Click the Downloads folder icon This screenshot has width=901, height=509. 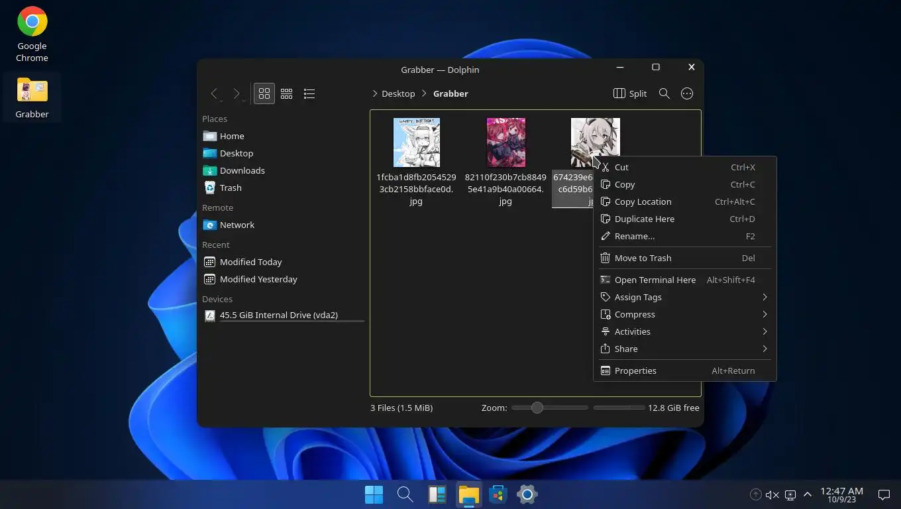pos(210,170)
